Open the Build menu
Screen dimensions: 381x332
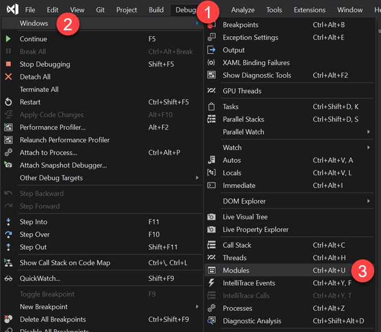point(156,10)
